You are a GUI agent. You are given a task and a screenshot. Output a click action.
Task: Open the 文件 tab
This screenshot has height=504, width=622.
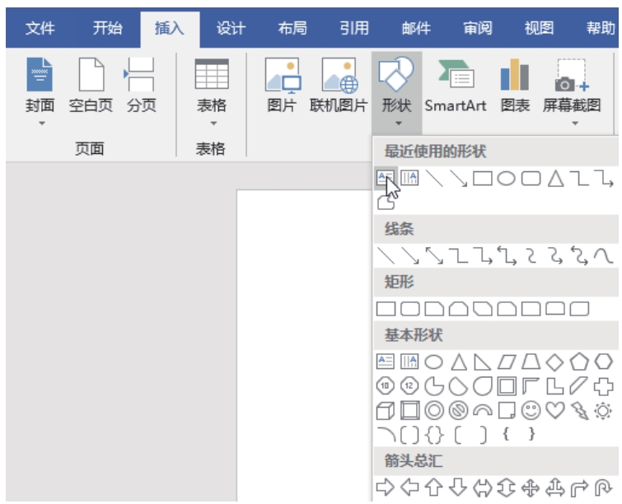coord(40,28)
